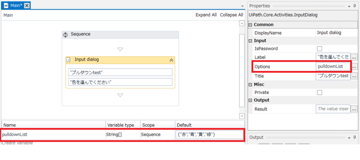Open expression editor for Options property
The width and height of the screenshot is (360, 160).
(354, 67)
